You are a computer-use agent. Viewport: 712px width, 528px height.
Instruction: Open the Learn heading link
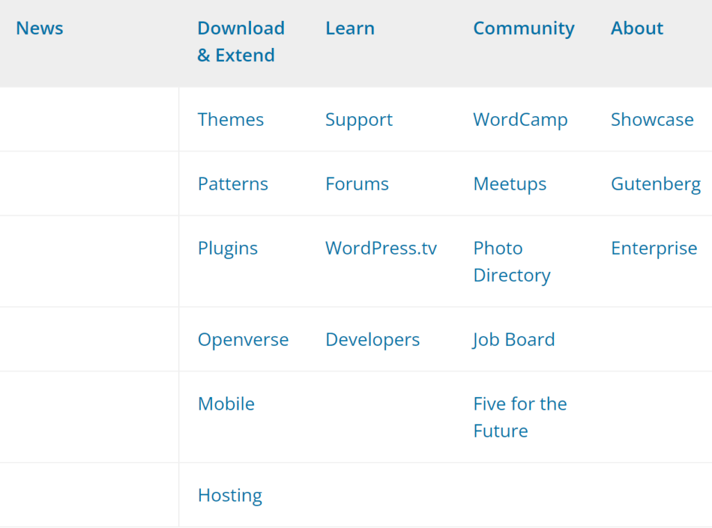(350, 28)
